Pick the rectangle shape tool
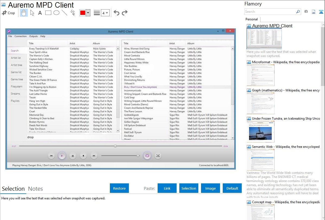The height and width of the screenshot is (220, 325). click(x=48, y=13)
